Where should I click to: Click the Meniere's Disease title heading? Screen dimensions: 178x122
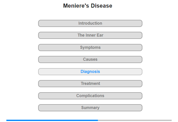point(87,6)
